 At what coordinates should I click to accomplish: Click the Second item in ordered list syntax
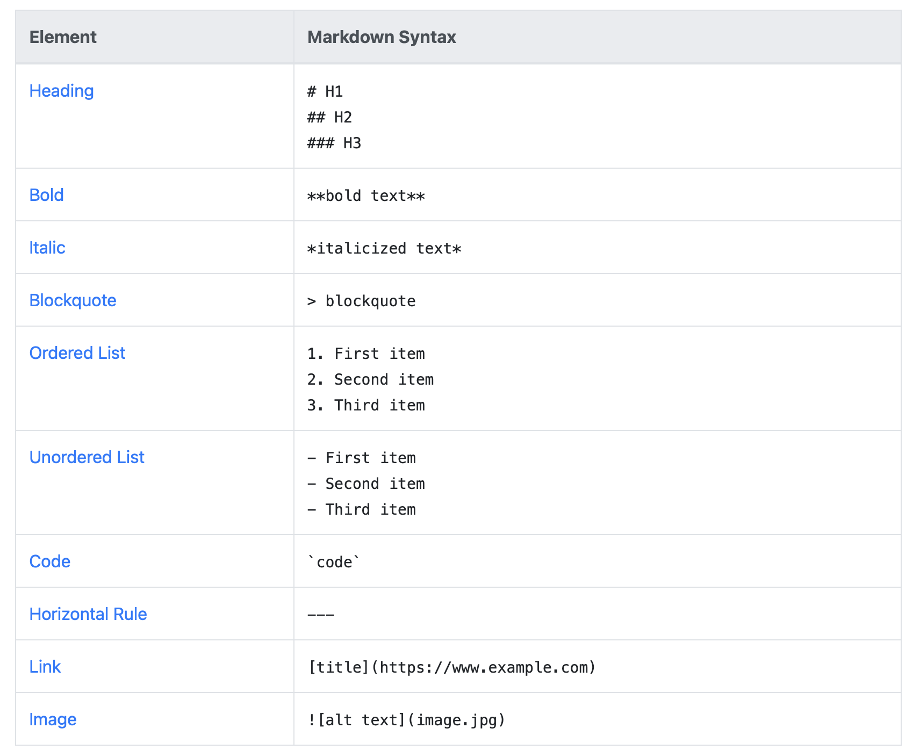pos(370,379)
